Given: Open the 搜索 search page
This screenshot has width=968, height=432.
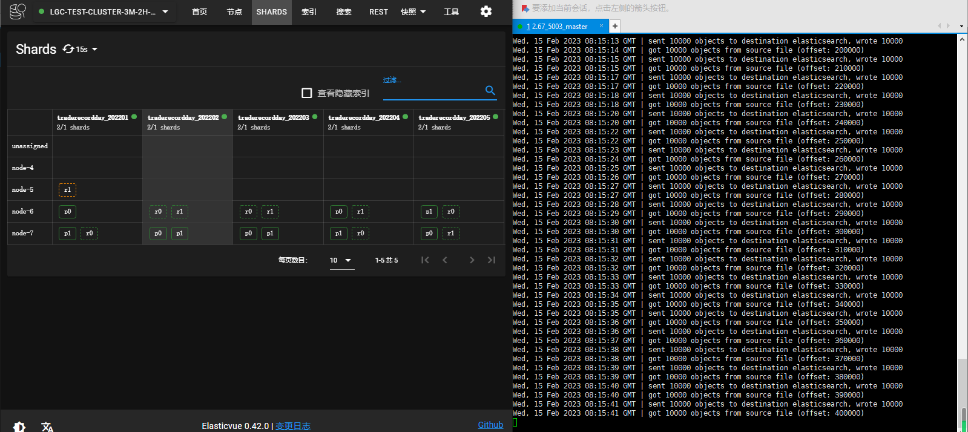Looking at the screenshot, I should pos(344,12).
